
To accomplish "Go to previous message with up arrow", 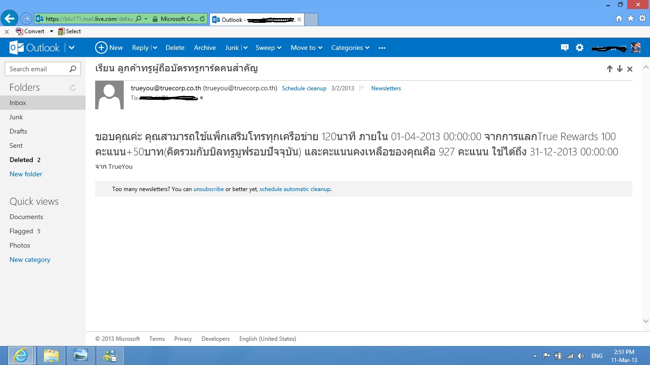I will click(x=610, y=69).
